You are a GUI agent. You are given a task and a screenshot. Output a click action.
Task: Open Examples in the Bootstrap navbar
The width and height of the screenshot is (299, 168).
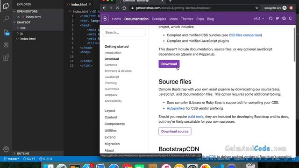pos(159,19)
